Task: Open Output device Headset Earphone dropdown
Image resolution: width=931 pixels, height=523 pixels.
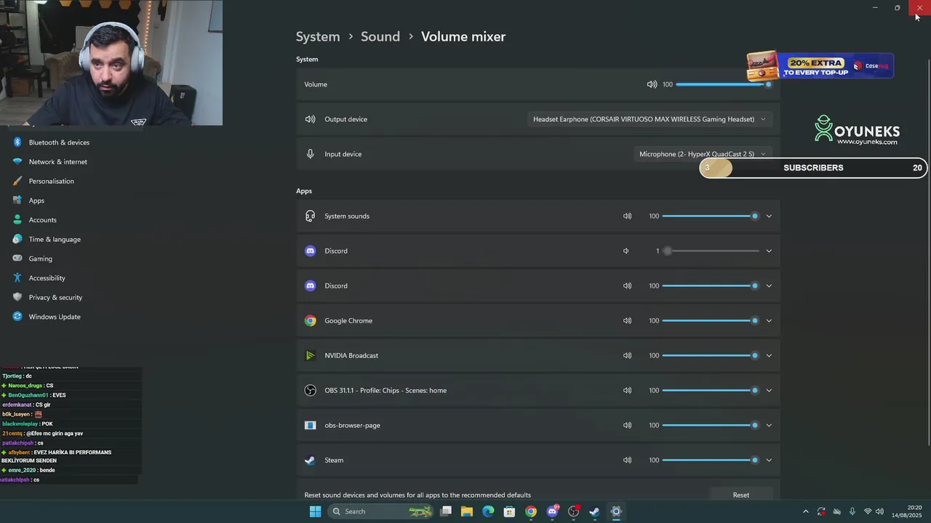Action: coord(650,119)
